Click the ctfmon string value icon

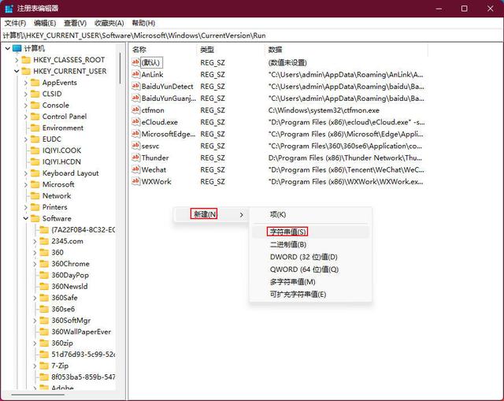pyautogui.click(x=135, y=110)
